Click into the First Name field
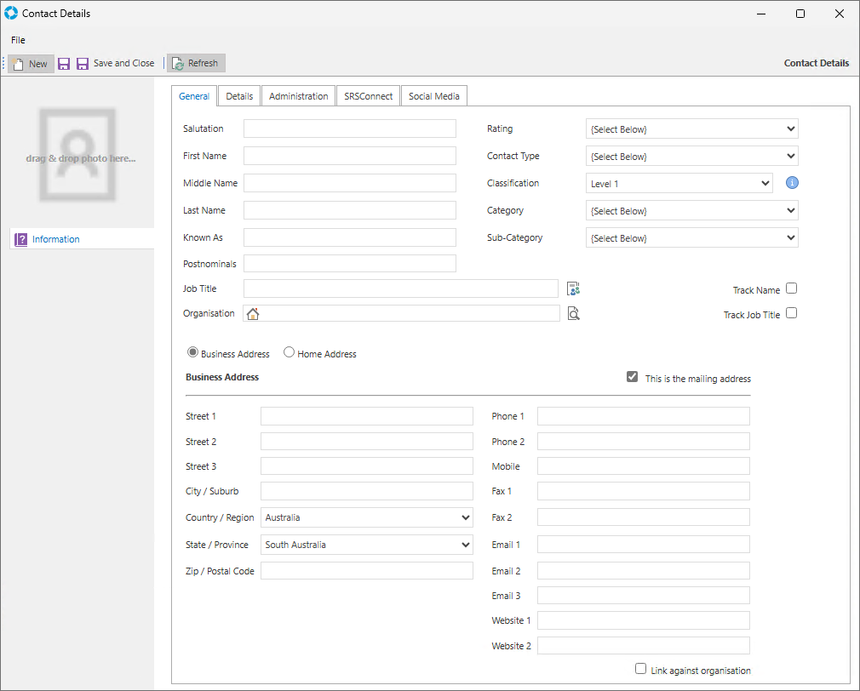This screenshot has width=860, height=691. click(x=349, y=156)
